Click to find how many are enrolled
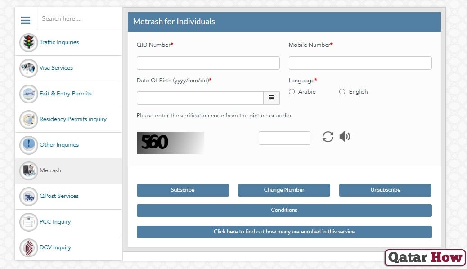 pos(284,232)
